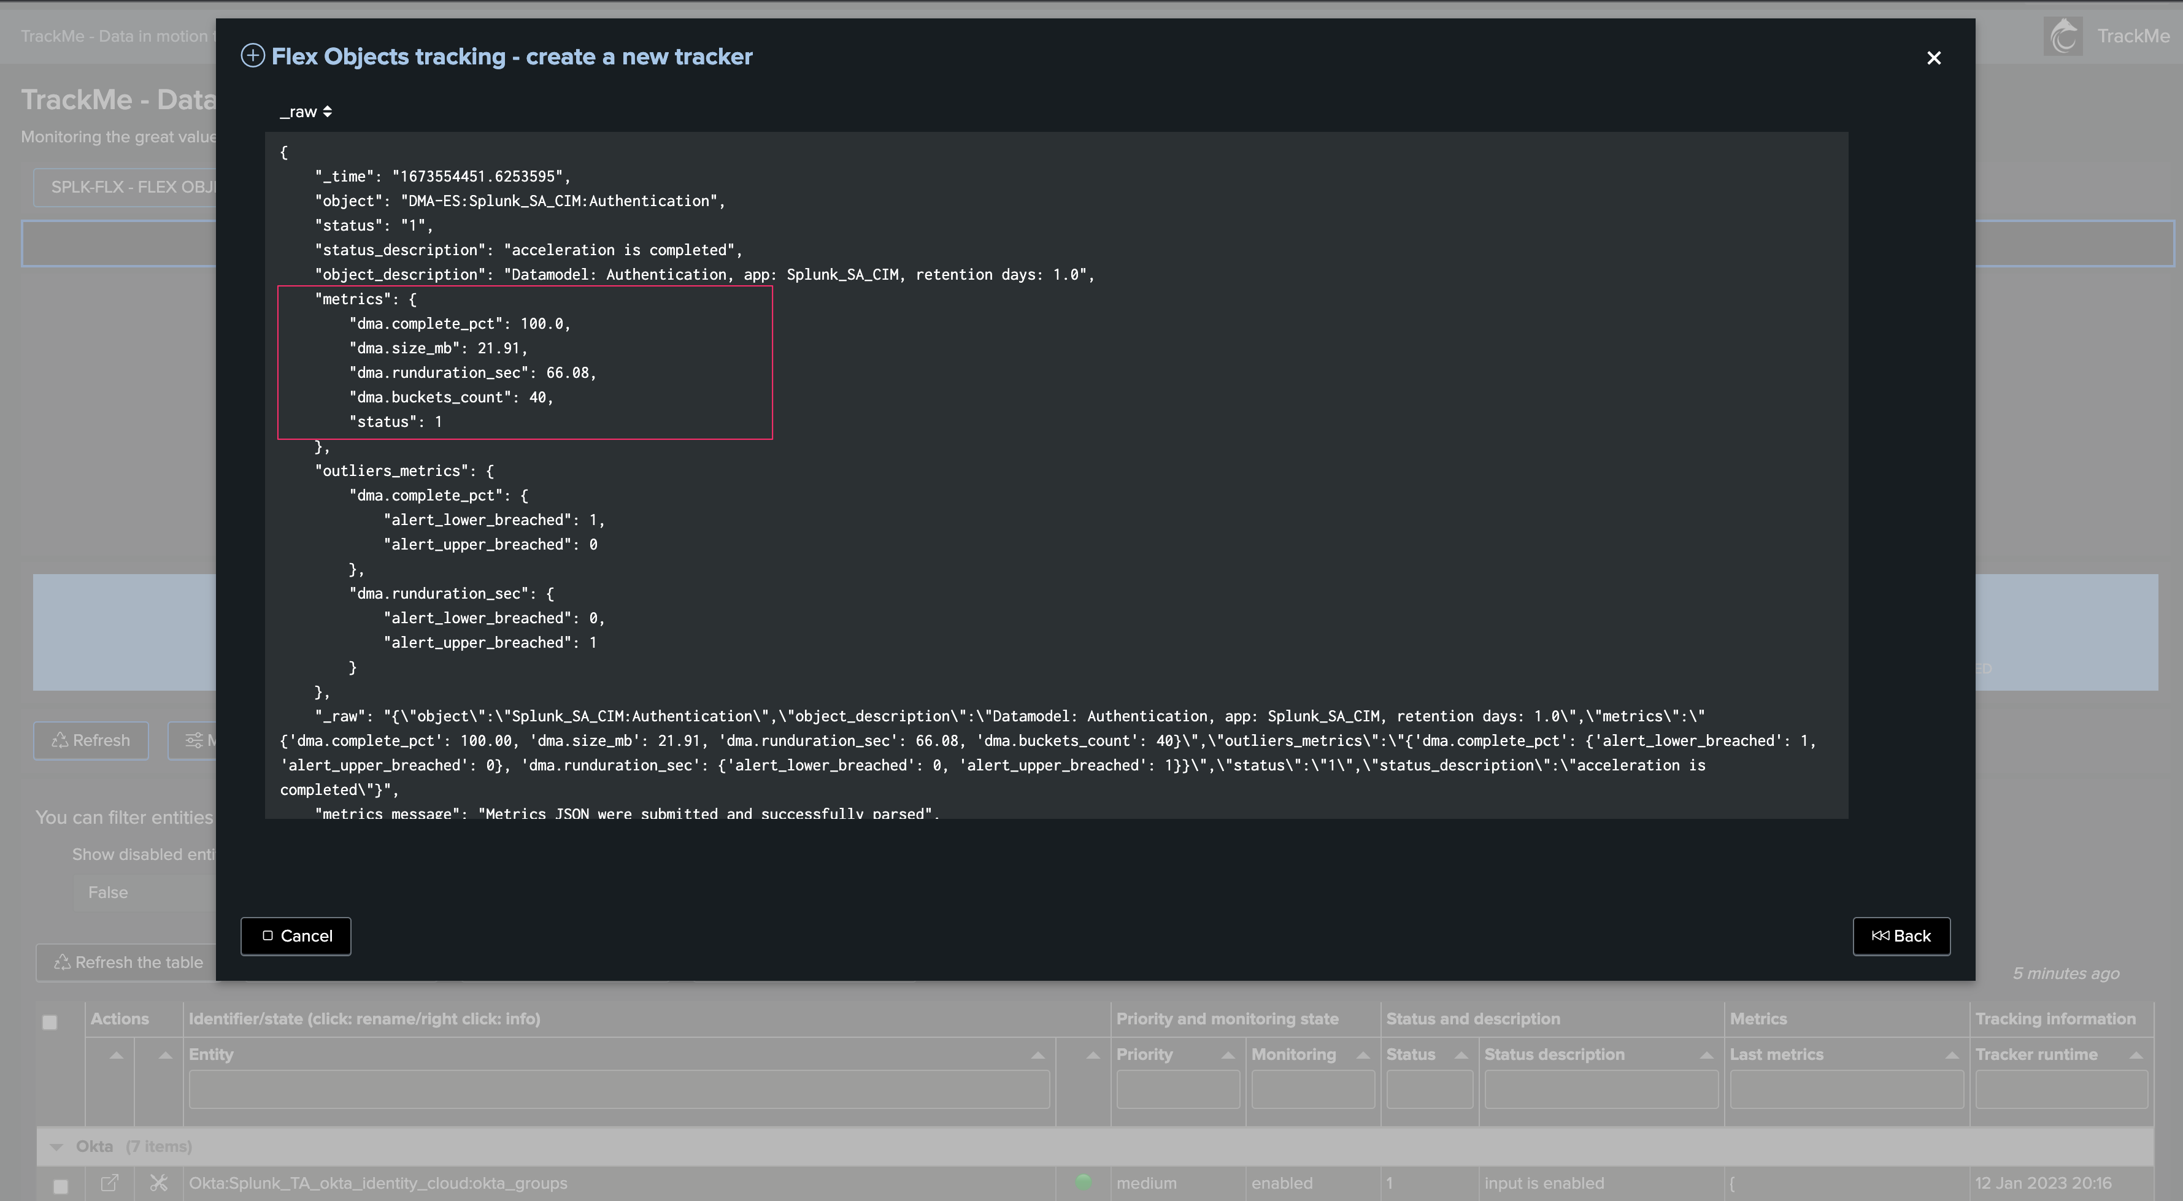Image resolution: width=2183 pixels, height=1201 pixels.
Task: Click the Tracking information column group header
Action: (x=2055, y=1019)
